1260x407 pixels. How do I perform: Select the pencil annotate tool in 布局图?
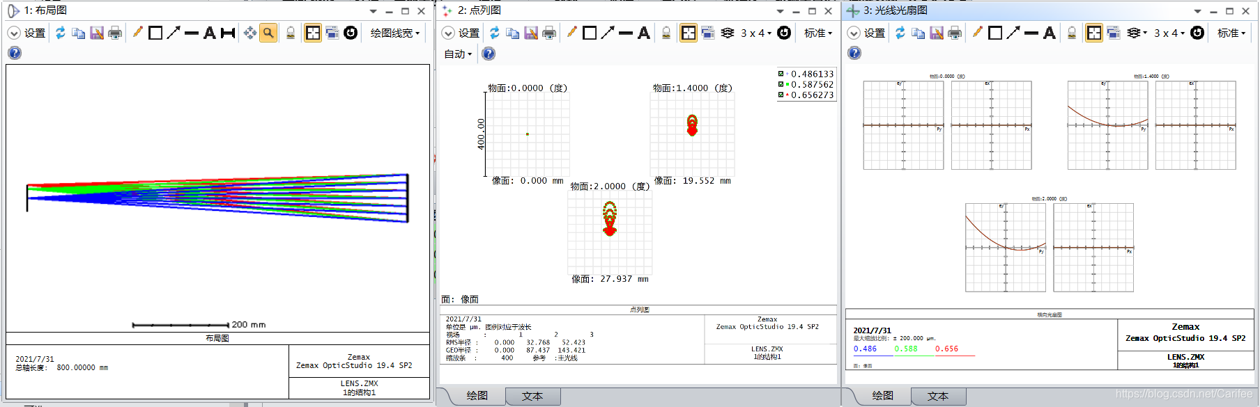tap(137, 33)
